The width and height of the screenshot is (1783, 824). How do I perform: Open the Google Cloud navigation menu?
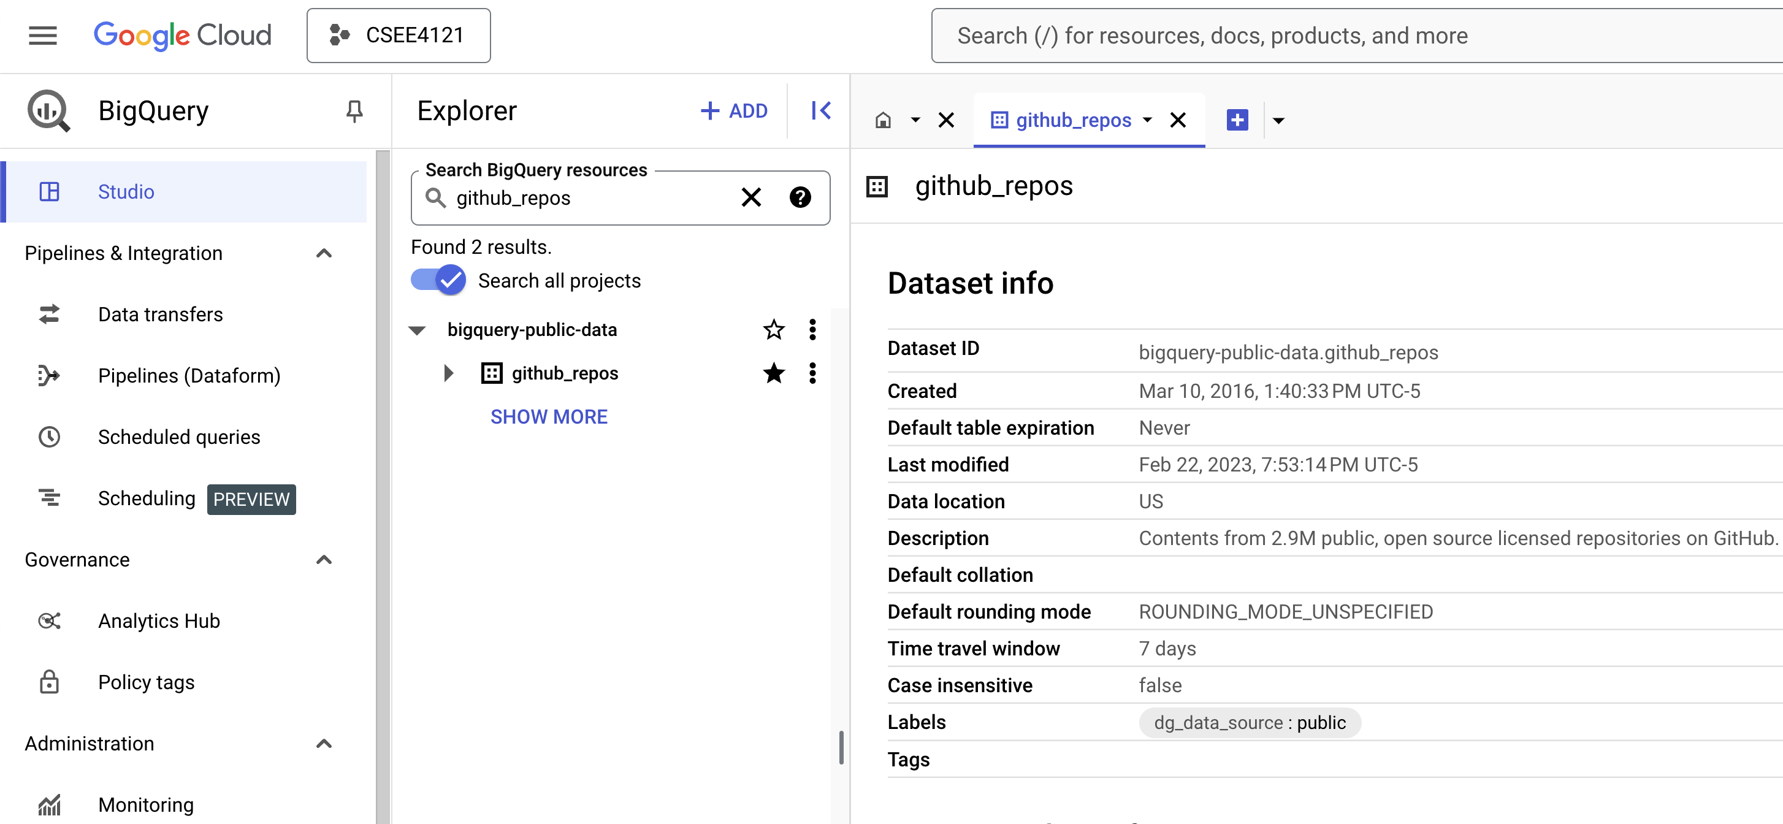pos(42,36)
